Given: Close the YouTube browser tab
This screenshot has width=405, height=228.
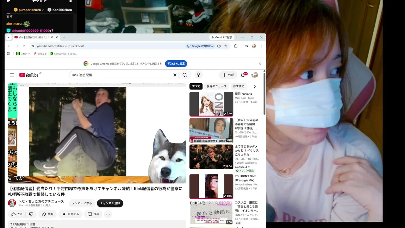Looking at the screenshot, I should [57, 37].
